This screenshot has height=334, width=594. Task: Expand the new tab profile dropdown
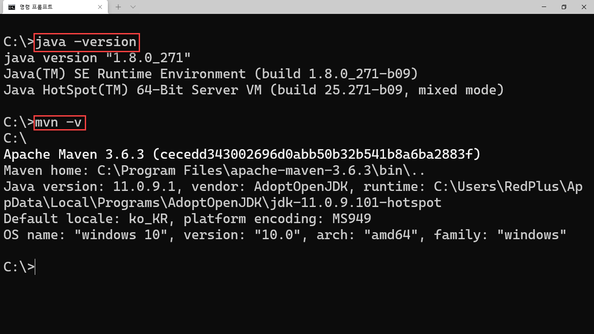133,7
